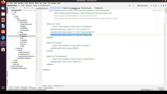167x94 pixels.
Task: Build the project using the hammer icon
Action: (x=133, y=5)
